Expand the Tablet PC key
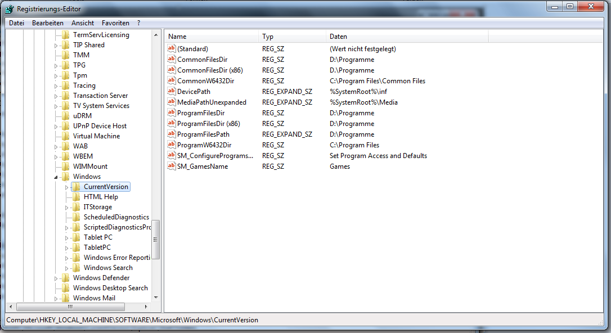Screen dimensions: 611x333 click(66, 238)
